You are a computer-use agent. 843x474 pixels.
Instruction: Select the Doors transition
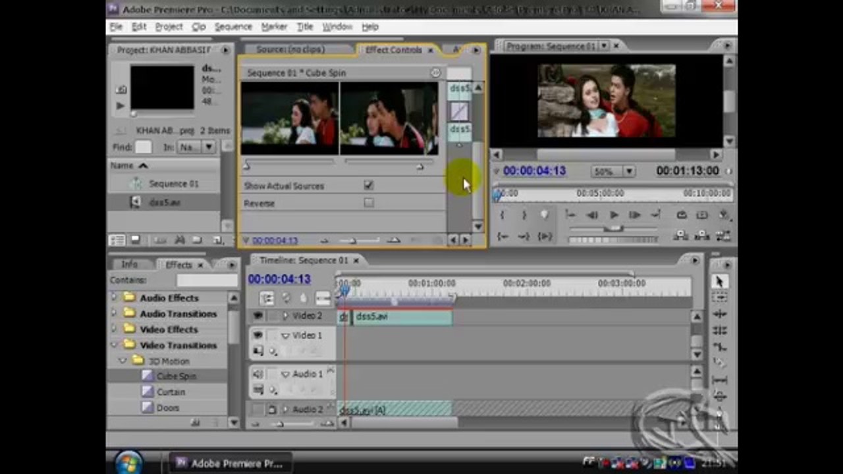[167, 408]
